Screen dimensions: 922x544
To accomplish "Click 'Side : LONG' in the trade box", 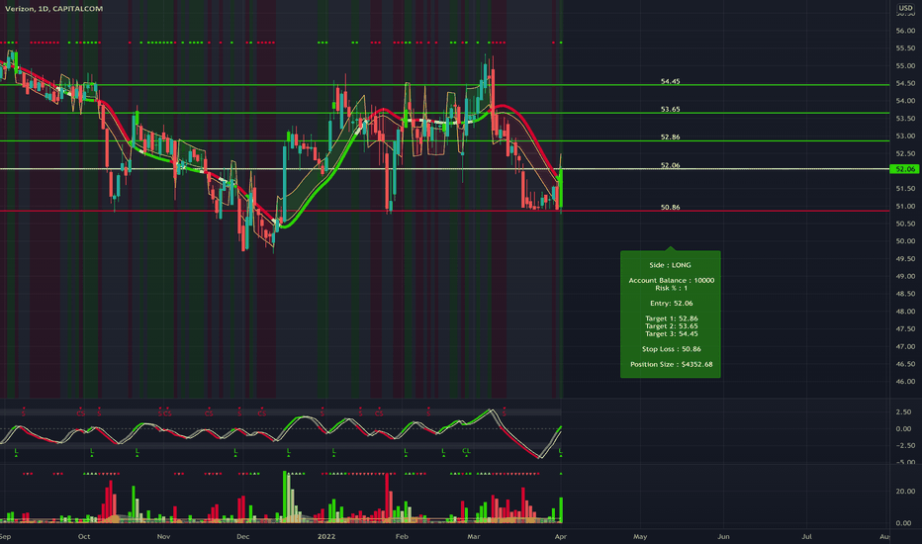I will (x=671, y=265).
